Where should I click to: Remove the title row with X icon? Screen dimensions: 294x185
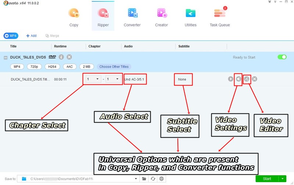(254, 79)
